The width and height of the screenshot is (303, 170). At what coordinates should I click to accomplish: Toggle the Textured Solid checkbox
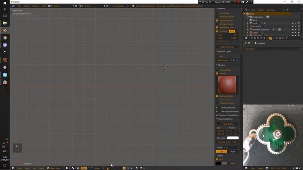(217, 70)
